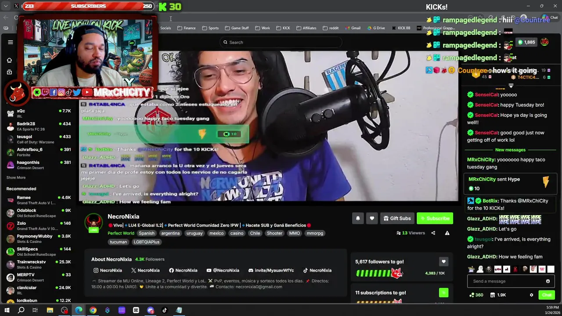Open the Sports bookmarks folder
Image resolution: width=562 pixels, height=316 pixels.
click(210, 28)
